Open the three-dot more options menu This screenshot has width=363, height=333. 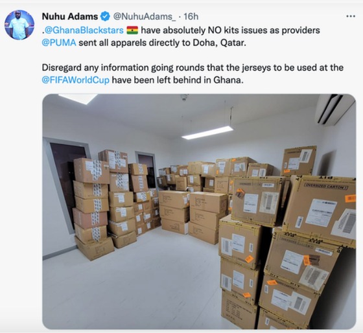351,16
